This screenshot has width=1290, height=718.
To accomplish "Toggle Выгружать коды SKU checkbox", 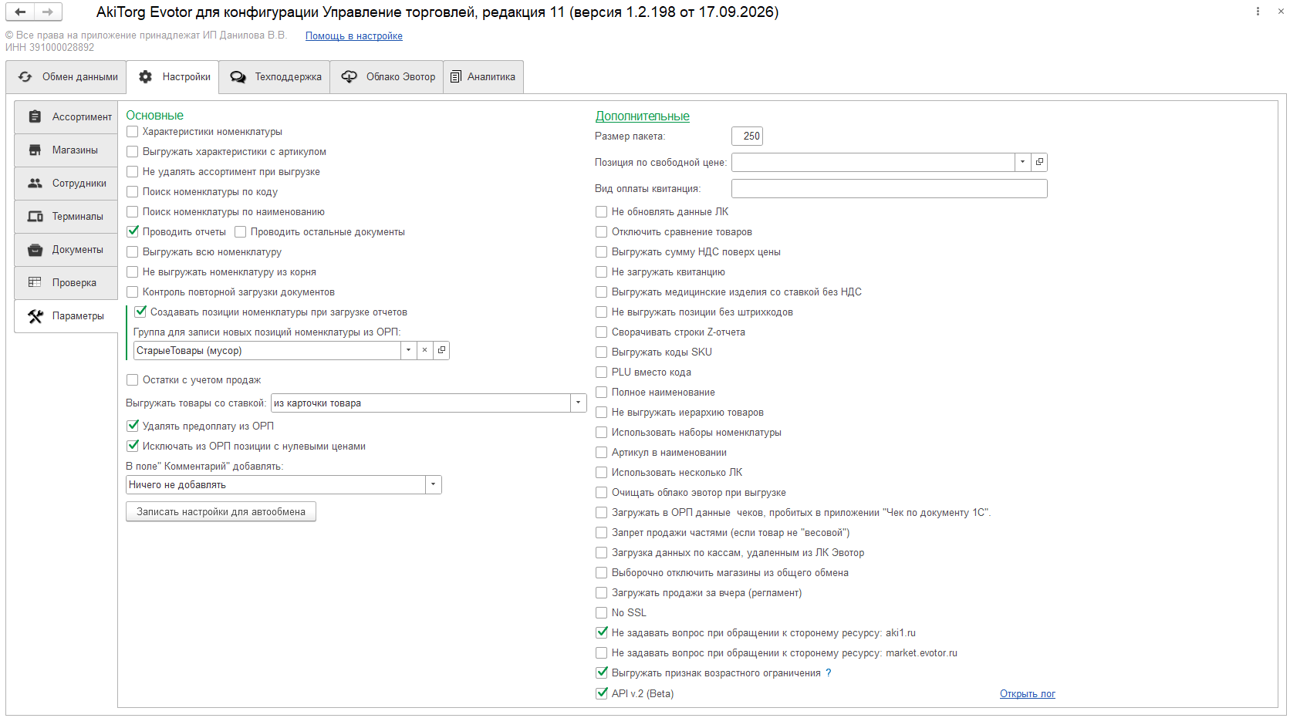I will 602,352.
